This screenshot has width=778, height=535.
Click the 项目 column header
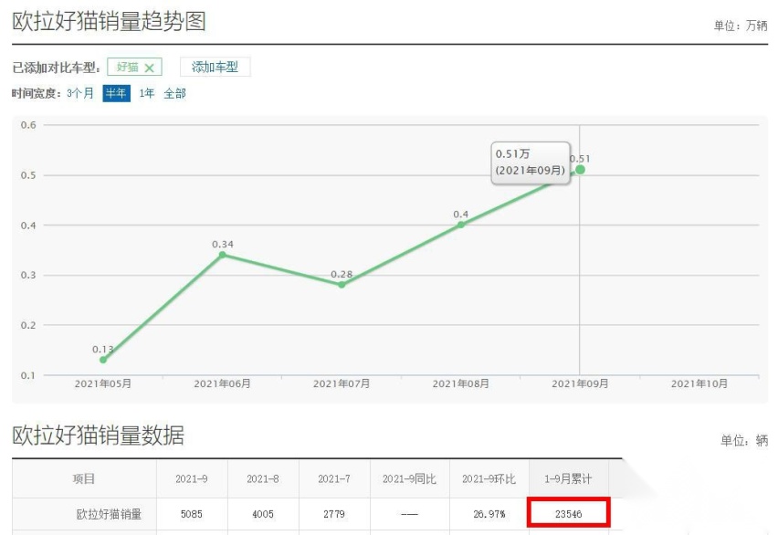[x=84, y=479]
